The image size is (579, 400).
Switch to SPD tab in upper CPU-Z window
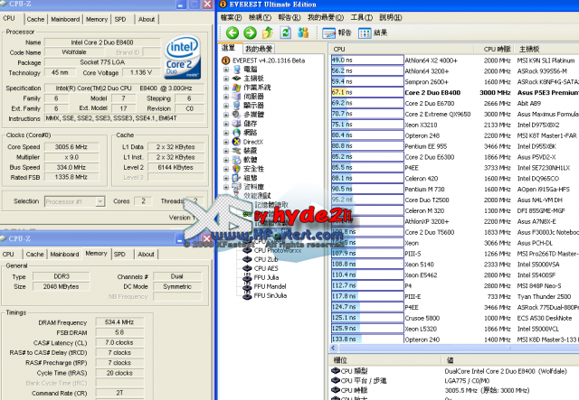coord(120,19)
